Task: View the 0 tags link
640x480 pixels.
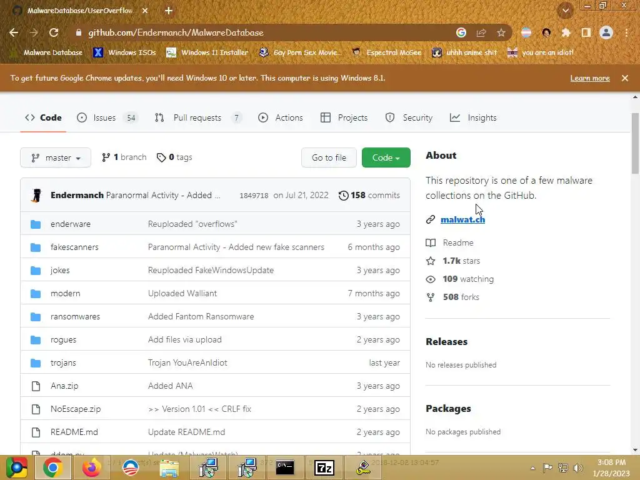Action: 175,157
